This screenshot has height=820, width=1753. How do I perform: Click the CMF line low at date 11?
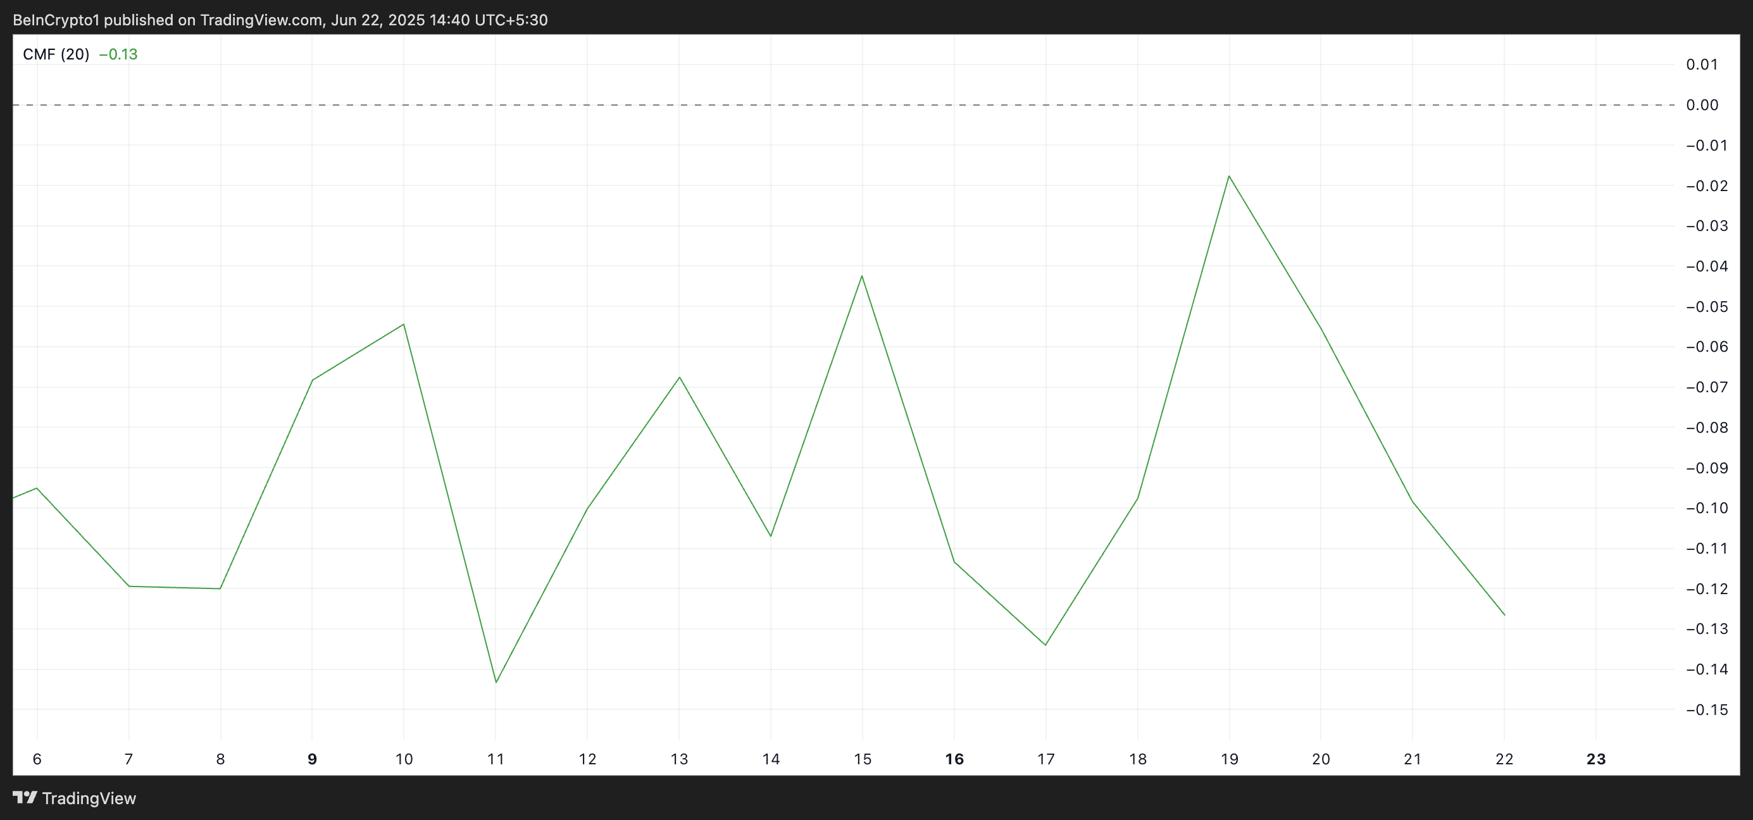coord(496,682)
